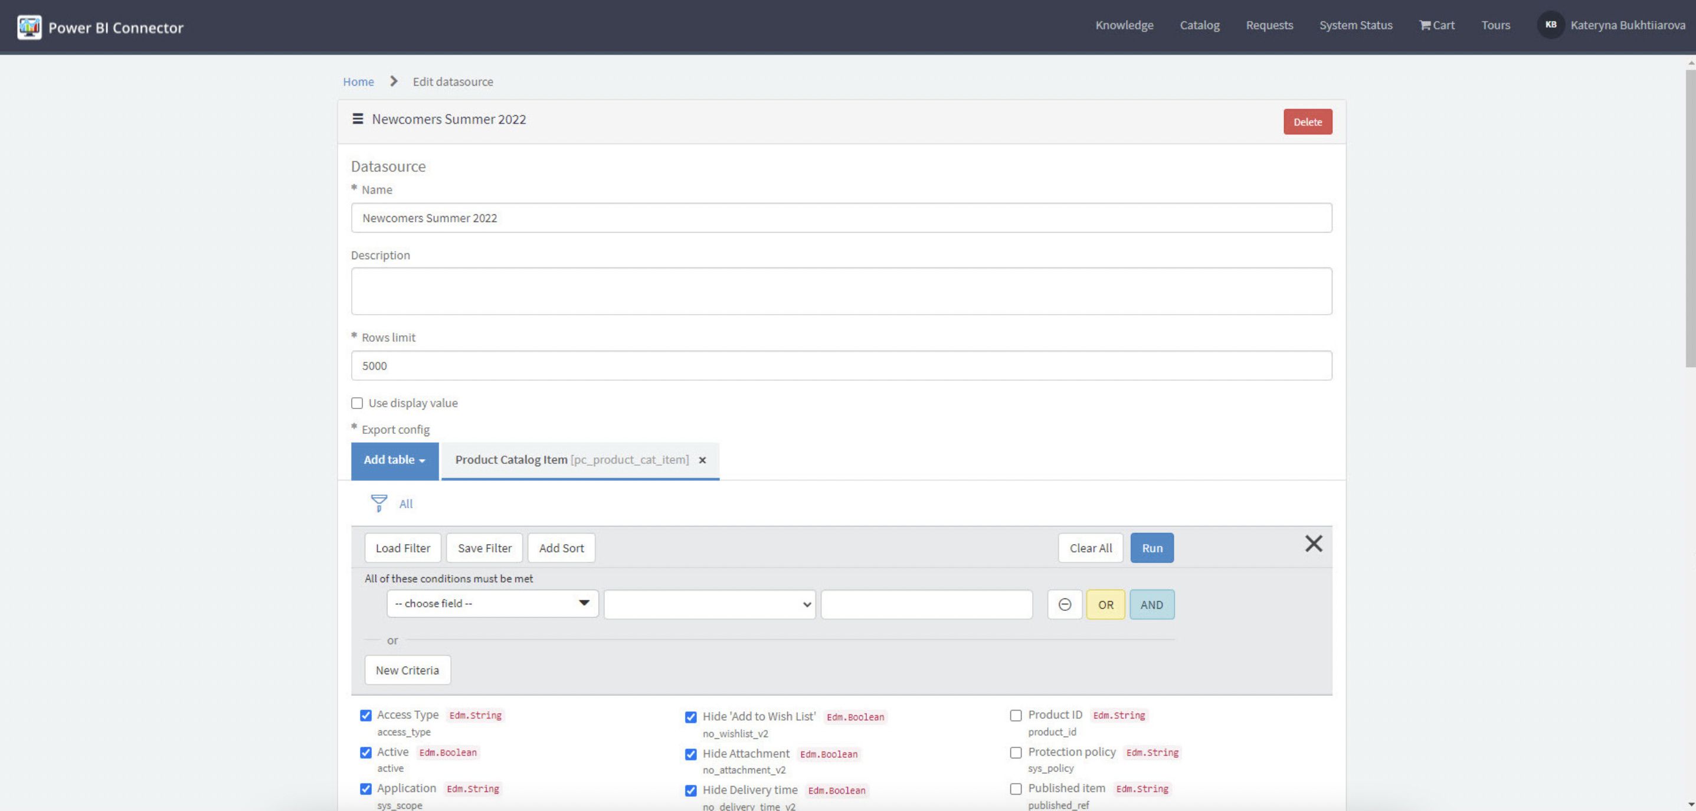Enable Use display value
The image size is (1696, 811).
click(x=357, y=403)
